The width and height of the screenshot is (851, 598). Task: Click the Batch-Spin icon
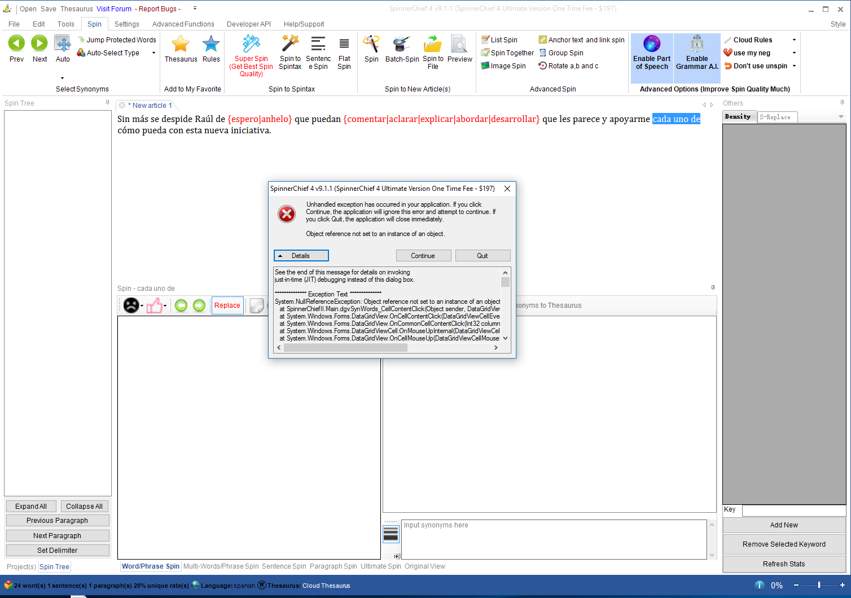402,44
